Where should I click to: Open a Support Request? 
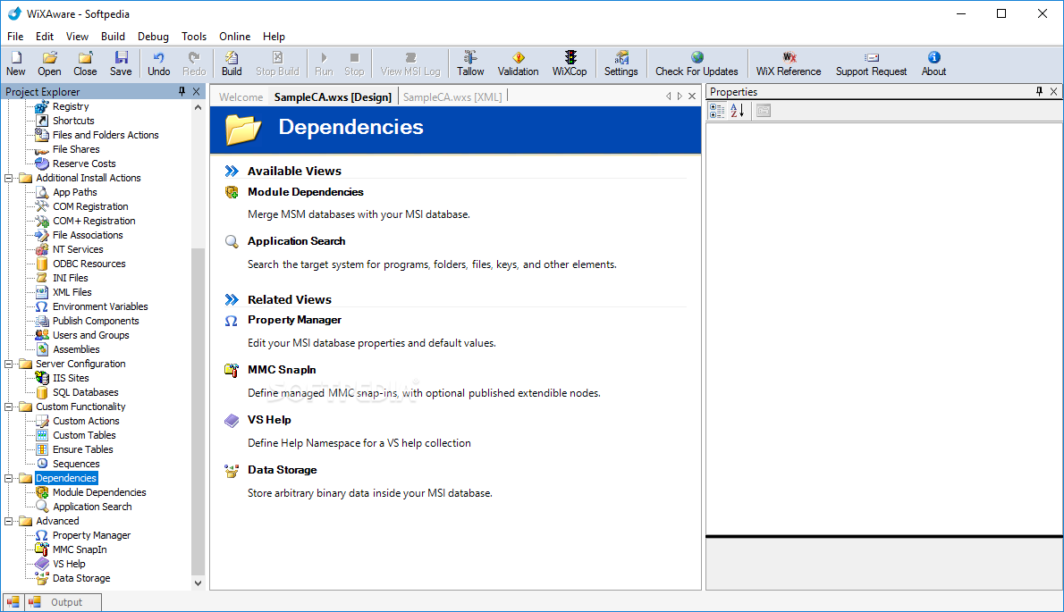pyautogui.click(x=871, y=63)
